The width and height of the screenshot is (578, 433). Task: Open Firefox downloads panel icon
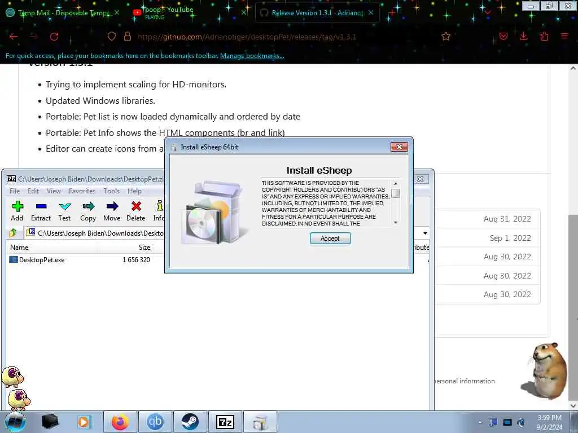coord(523,36)
